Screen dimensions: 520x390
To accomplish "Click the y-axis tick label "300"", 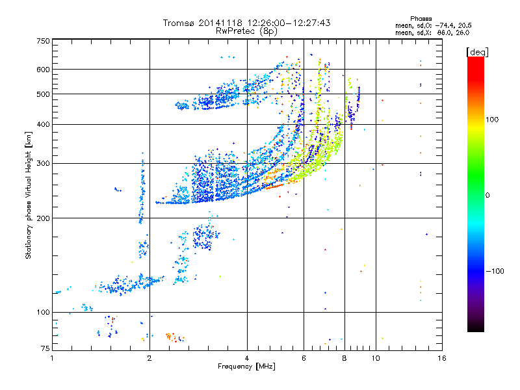I will [x=43, y=163].
